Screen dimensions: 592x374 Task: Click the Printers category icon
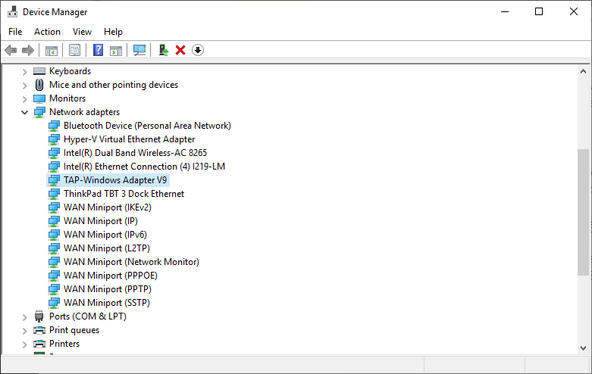click(39, 344)
